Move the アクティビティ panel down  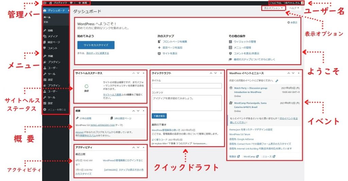[x=138, y=147]
